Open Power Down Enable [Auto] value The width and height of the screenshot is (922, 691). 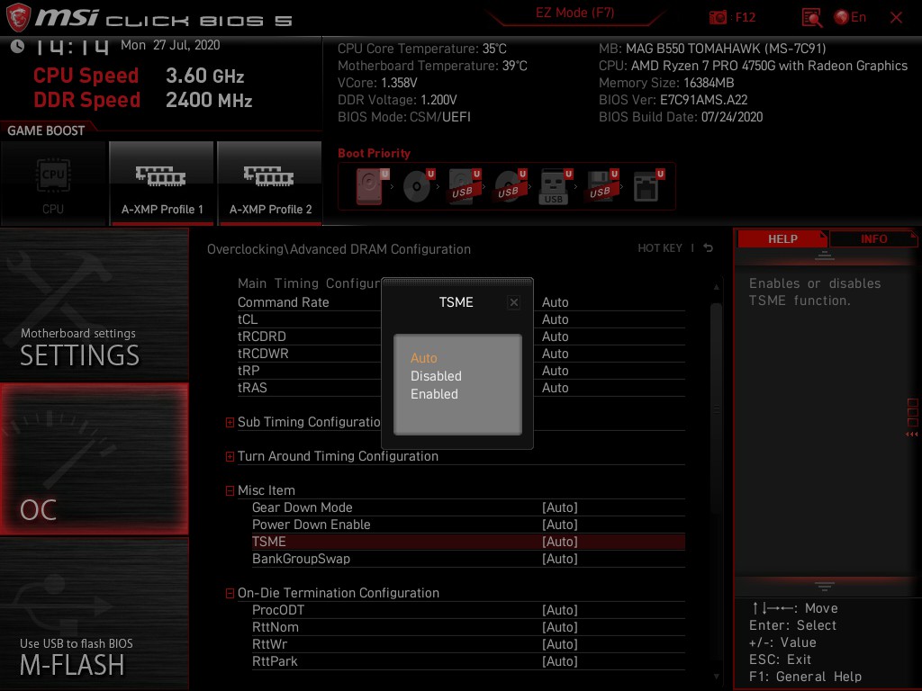coord(560,525)
